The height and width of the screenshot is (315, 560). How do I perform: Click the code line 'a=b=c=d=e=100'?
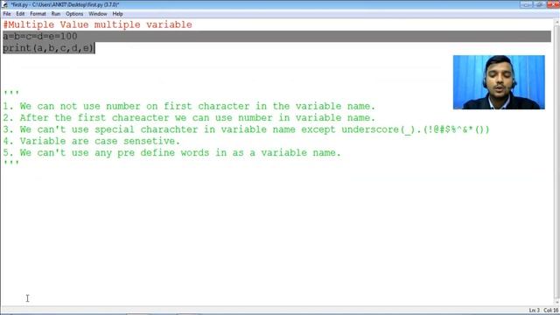(40, 37)
